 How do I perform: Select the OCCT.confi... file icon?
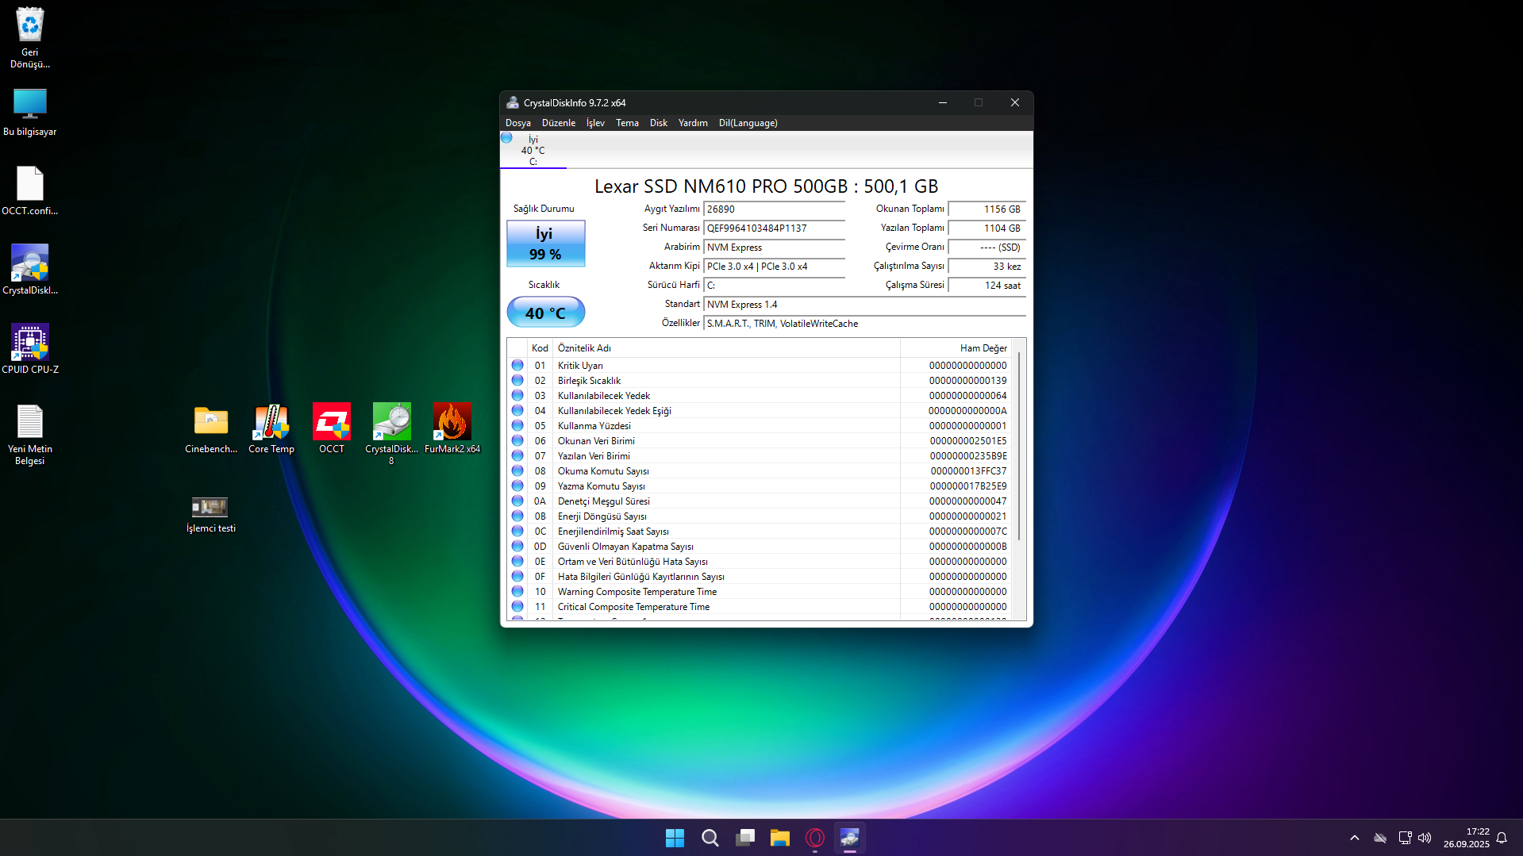pyautogui.click(x=30, y=190)
